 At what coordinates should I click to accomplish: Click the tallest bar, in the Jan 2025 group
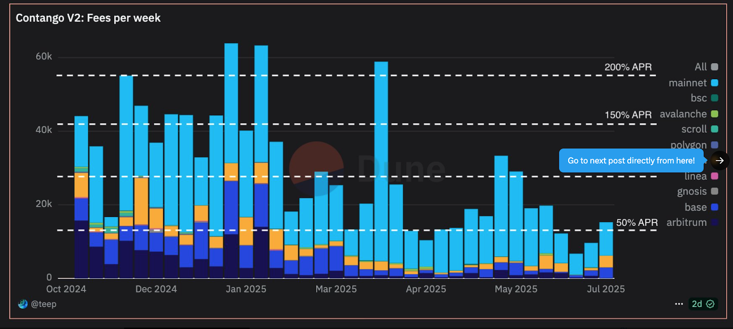[231, 161]
